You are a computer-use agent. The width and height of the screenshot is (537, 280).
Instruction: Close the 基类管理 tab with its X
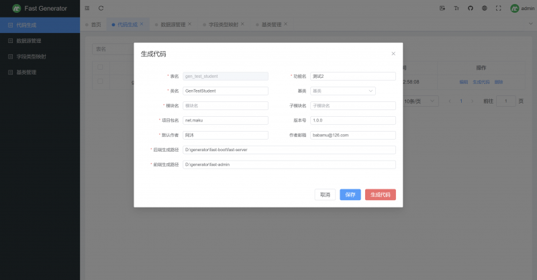coord(285,24)
